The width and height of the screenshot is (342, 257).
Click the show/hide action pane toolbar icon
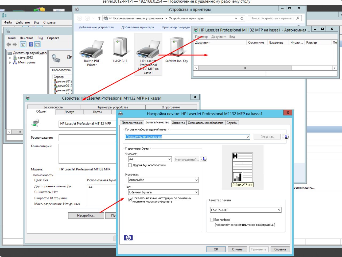(x=37, y=45)
